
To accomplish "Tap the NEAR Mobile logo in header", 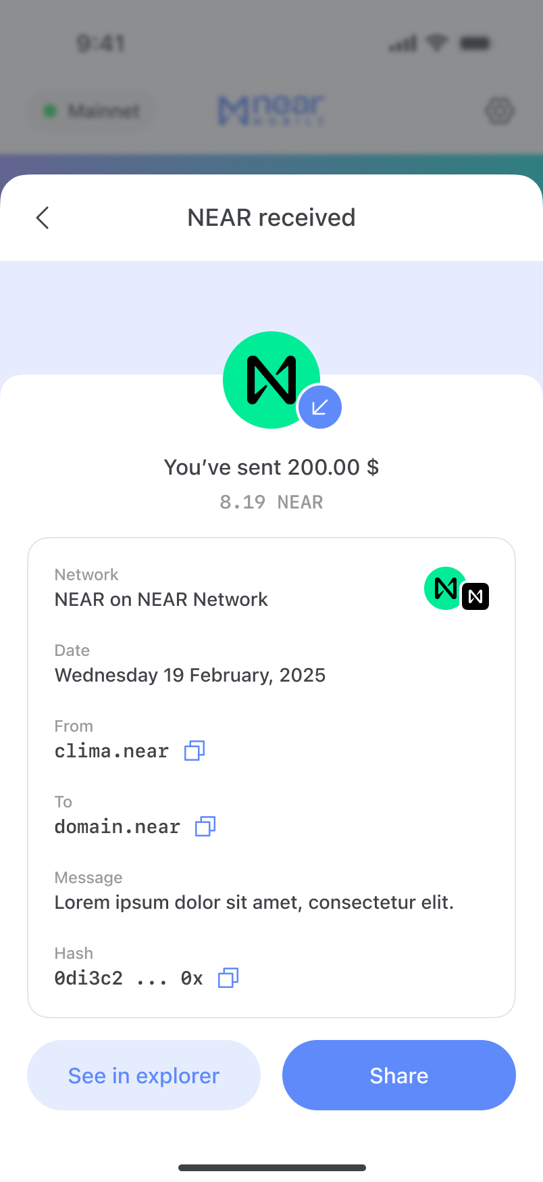I will tap(271, 110).
